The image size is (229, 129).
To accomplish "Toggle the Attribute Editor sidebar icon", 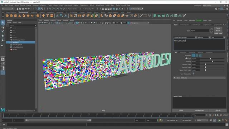I will coord(222,9).
